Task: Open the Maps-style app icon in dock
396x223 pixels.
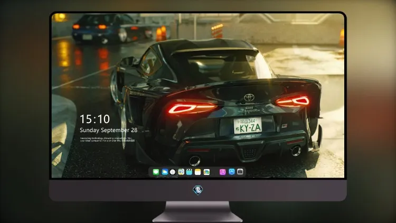Action: pyautogui.click(x=181, y=172)
